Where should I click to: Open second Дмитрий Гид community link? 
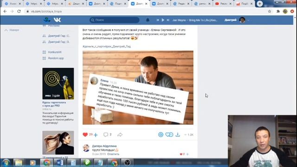[x=57, y=42]
